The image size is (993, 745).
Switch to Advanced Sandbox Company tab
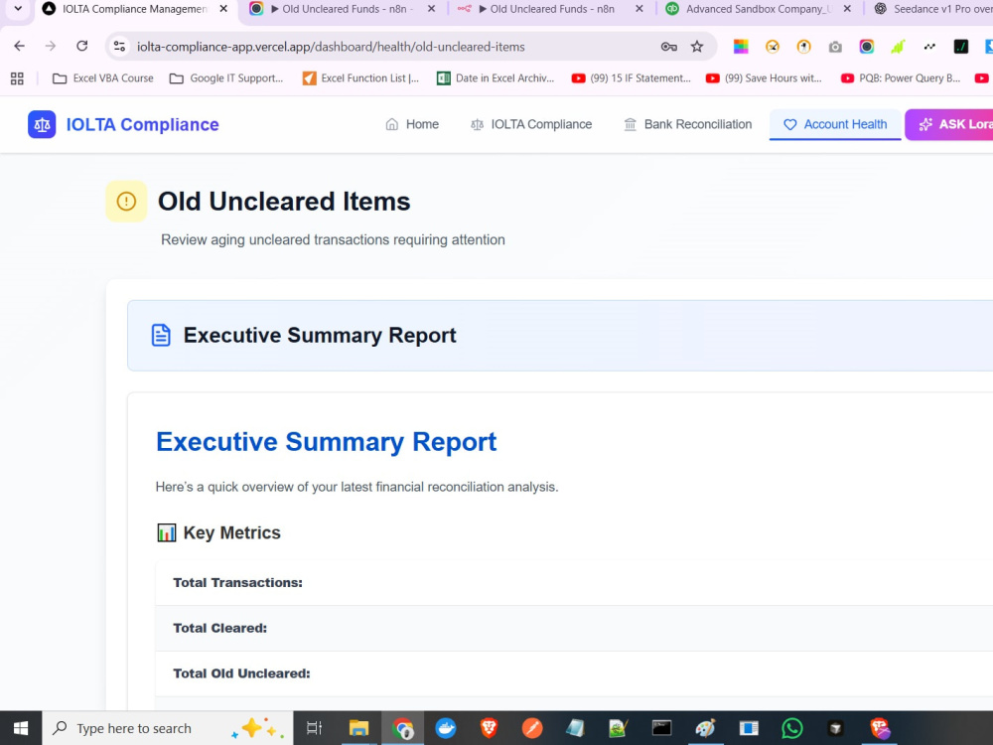click(x=758, y=9)
